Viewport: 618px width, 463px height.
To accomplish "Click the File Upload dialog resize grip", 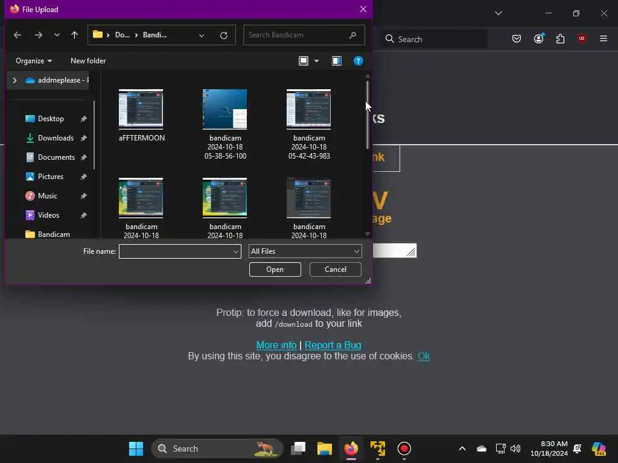I will point(368,281).
